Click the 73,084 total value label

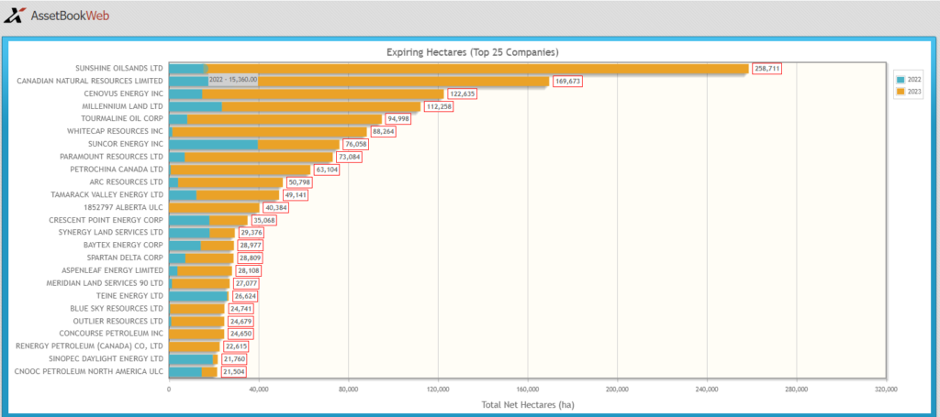[349, 158]
